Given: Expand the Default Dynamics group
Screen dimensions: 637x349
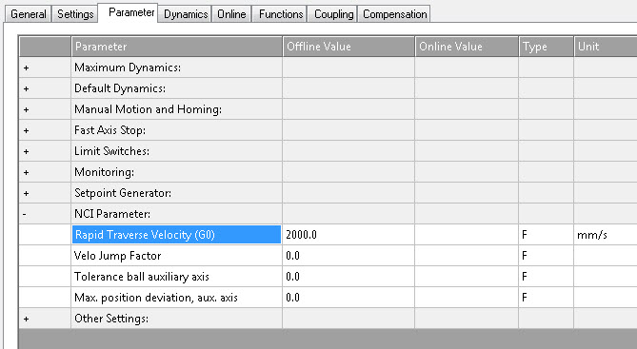Looking at the screenshot, I should point(26,88).
